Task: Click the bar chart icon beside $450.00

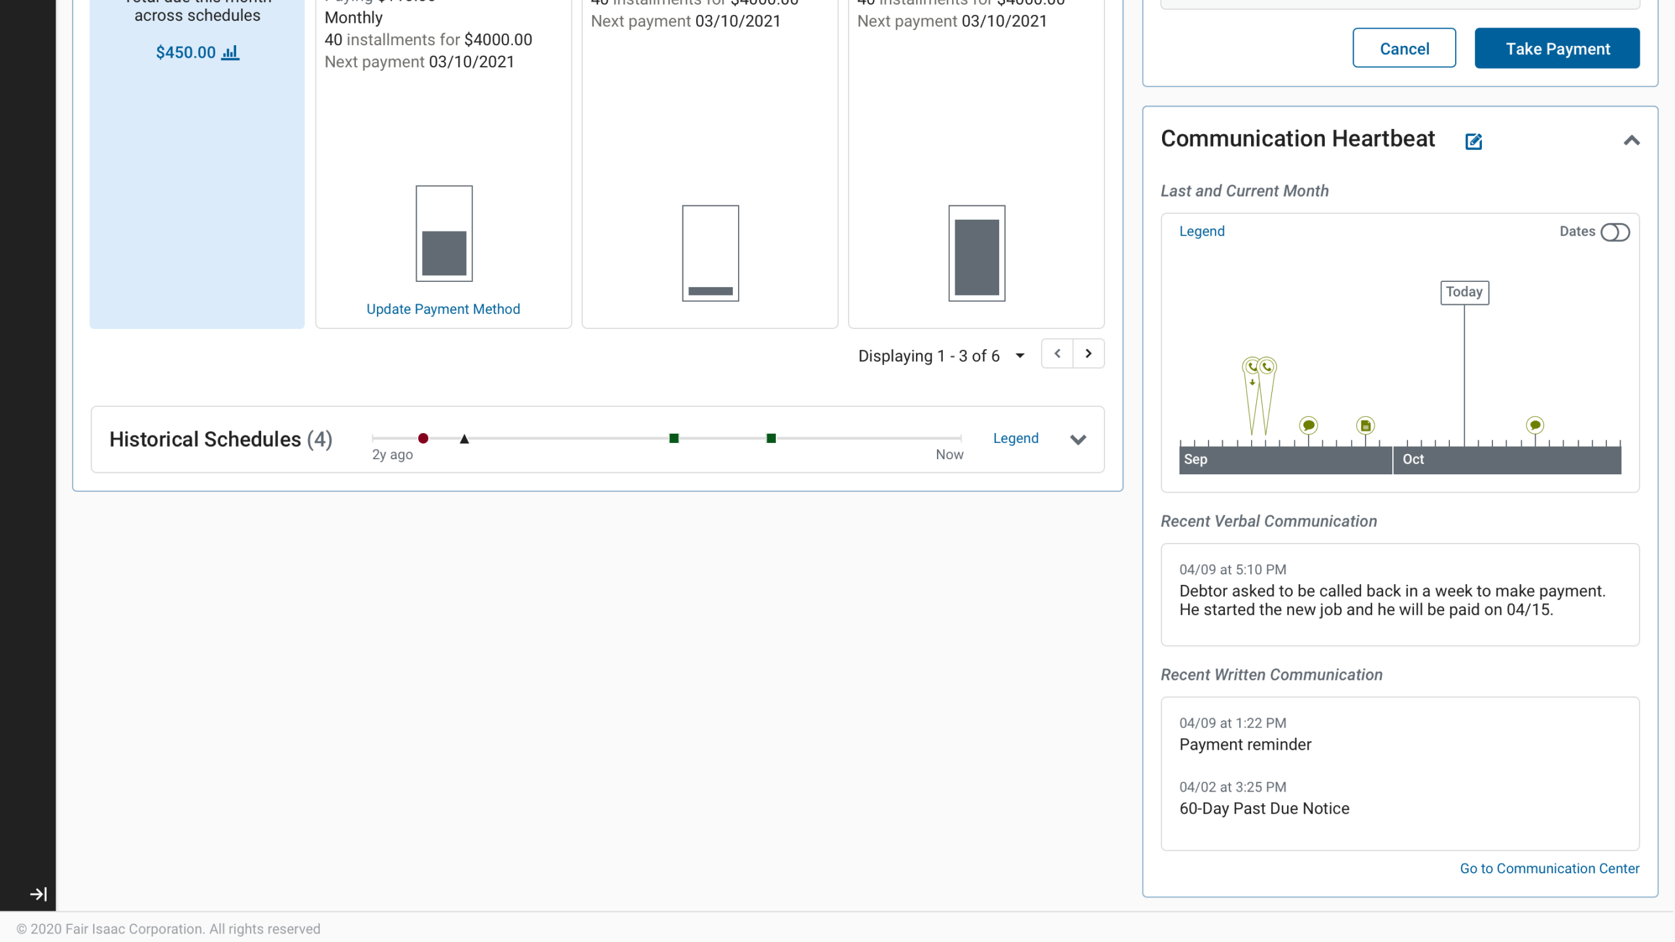Action: pos(230,52)
